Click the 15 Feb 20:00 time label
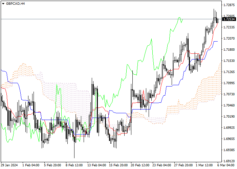237x169 pixels. [118, 165]
